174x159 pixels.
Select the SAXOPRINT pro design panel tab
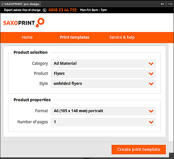[21, 4]
